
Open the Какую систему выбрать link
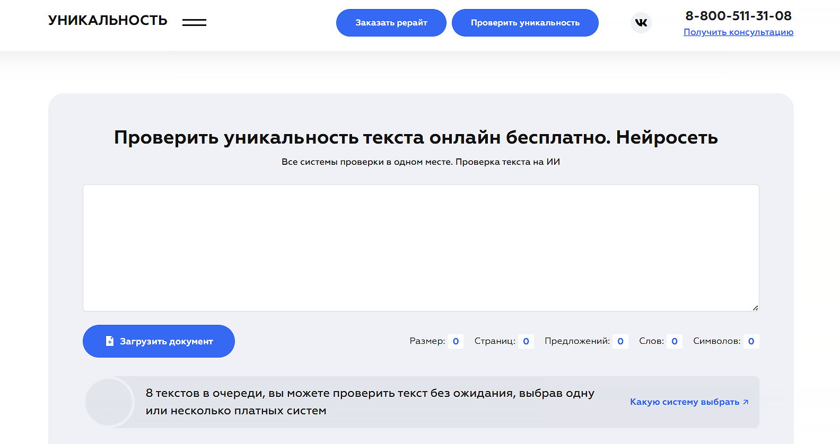(689, 402)
